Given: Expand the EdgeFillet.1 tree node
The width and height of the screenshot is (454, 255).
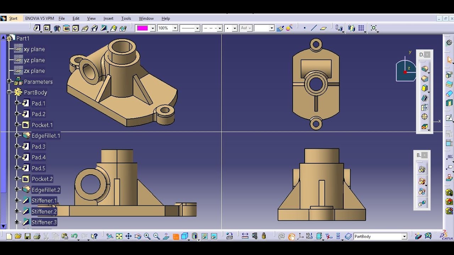Looking at the screenshot, I should [16, 135].
